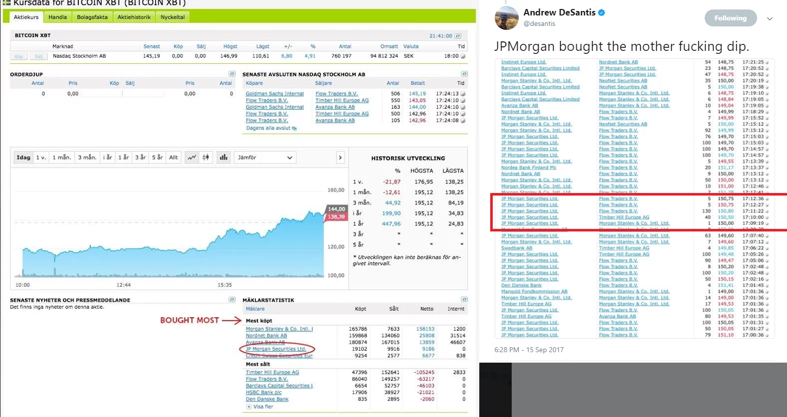Viewport: 787px width, 417px height.
Task: Click the 138,39 price marker on chart
Action: click(x=337, y=216)
